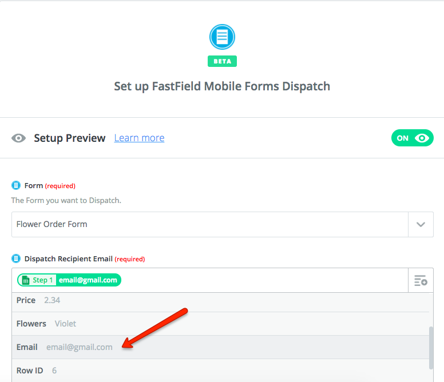Screen dimensions: 444x382
Task: Click the FastField Mobile Forms app icon
Action: pos(222,37)
